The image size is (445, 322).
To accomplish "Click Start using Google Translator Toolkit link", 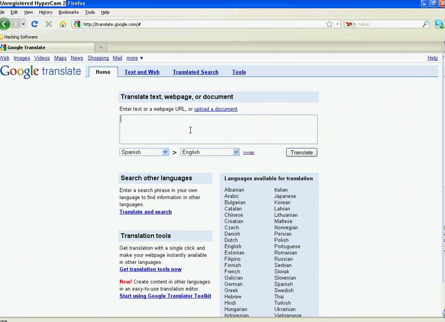I will (165, 296).
